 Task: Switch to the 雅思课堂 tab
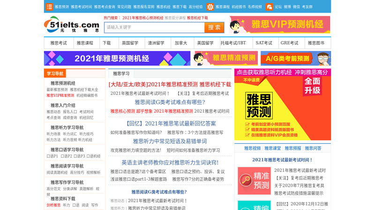(273, 148)
